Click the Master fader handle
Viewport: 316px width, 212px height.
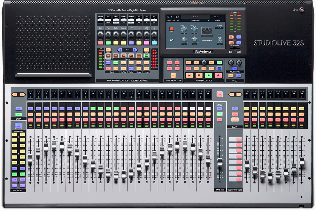coord(220,162)
